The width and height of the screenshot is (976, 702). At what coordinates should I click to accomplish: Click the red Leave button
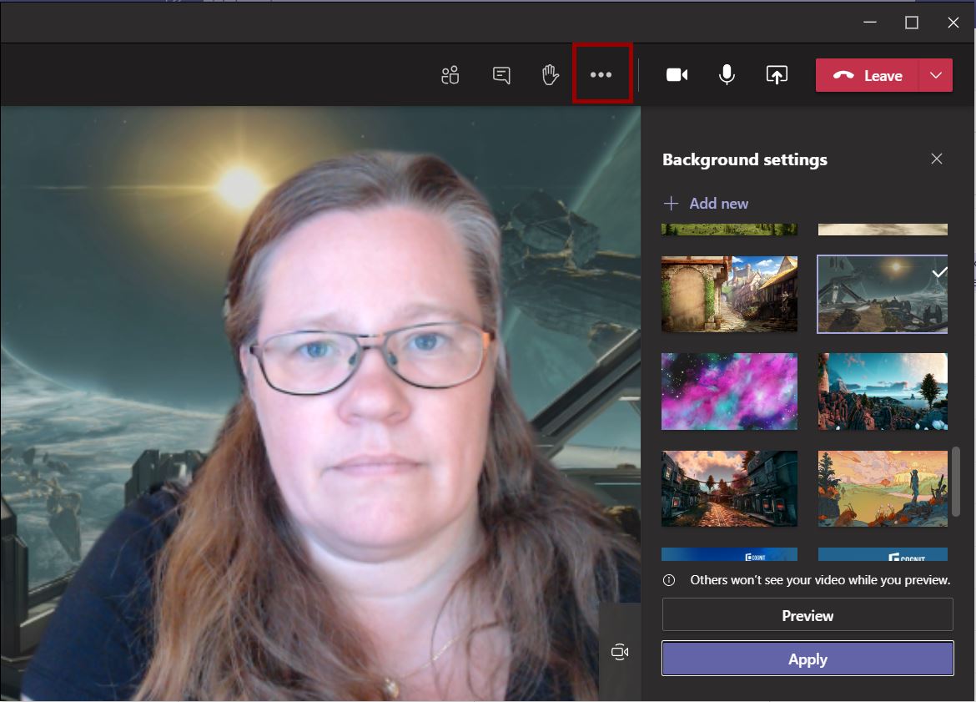click(868, 75)
